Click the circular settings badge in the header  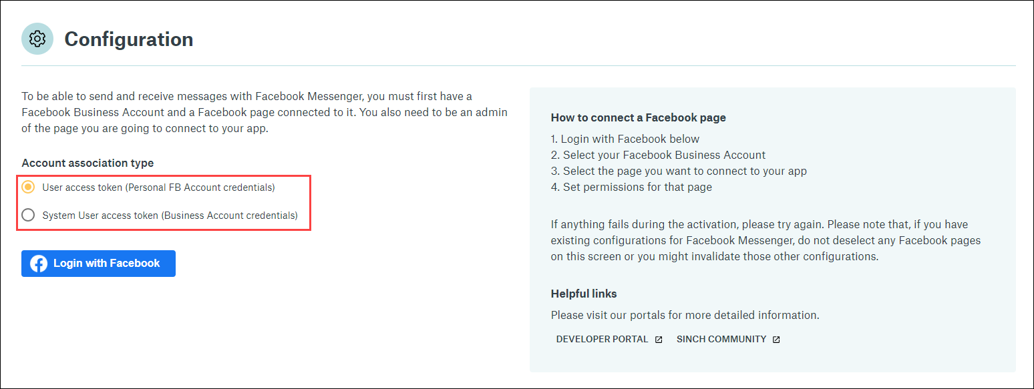coord(37,39)
